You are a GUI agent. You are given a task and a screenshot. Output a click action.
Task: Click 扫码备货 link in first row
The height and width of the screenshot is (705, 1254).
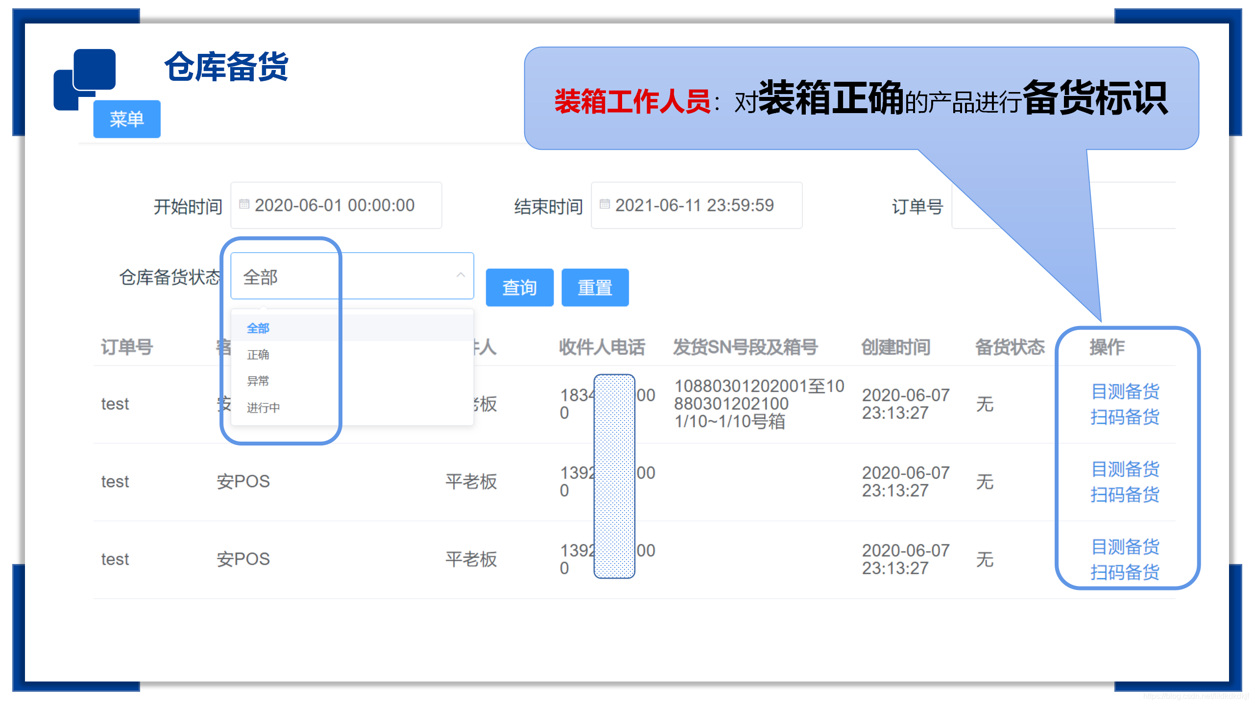pos(1125,417)
